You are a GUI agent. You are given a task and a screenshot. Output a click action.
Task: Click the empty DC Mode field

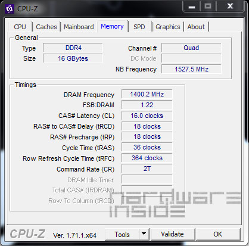point(191,58)
